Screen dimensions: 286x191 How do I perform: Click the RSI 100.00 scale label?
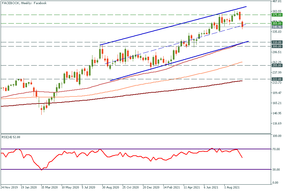pos(277,136)
